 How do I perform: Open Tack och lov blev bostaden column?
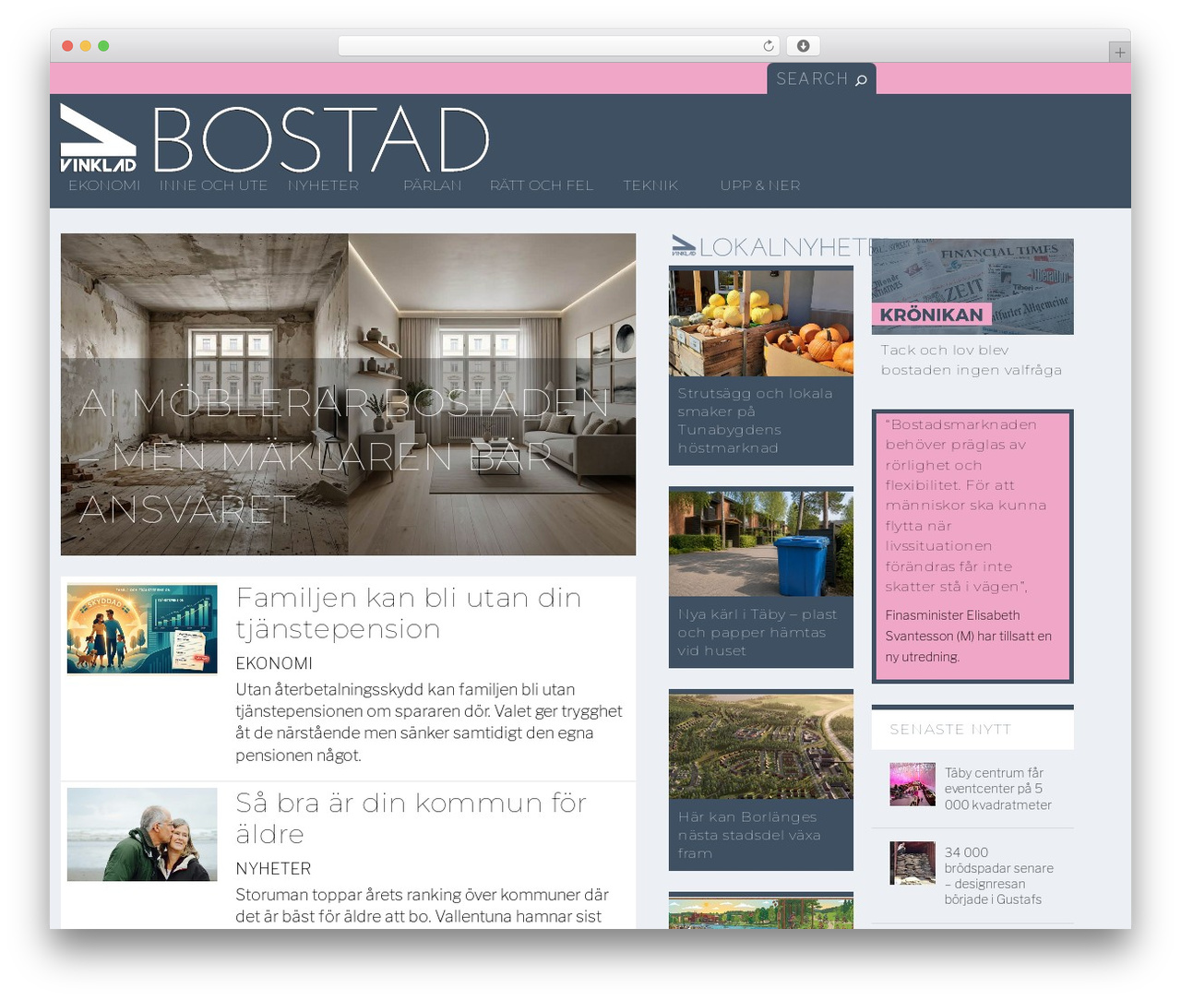[971, 360]
